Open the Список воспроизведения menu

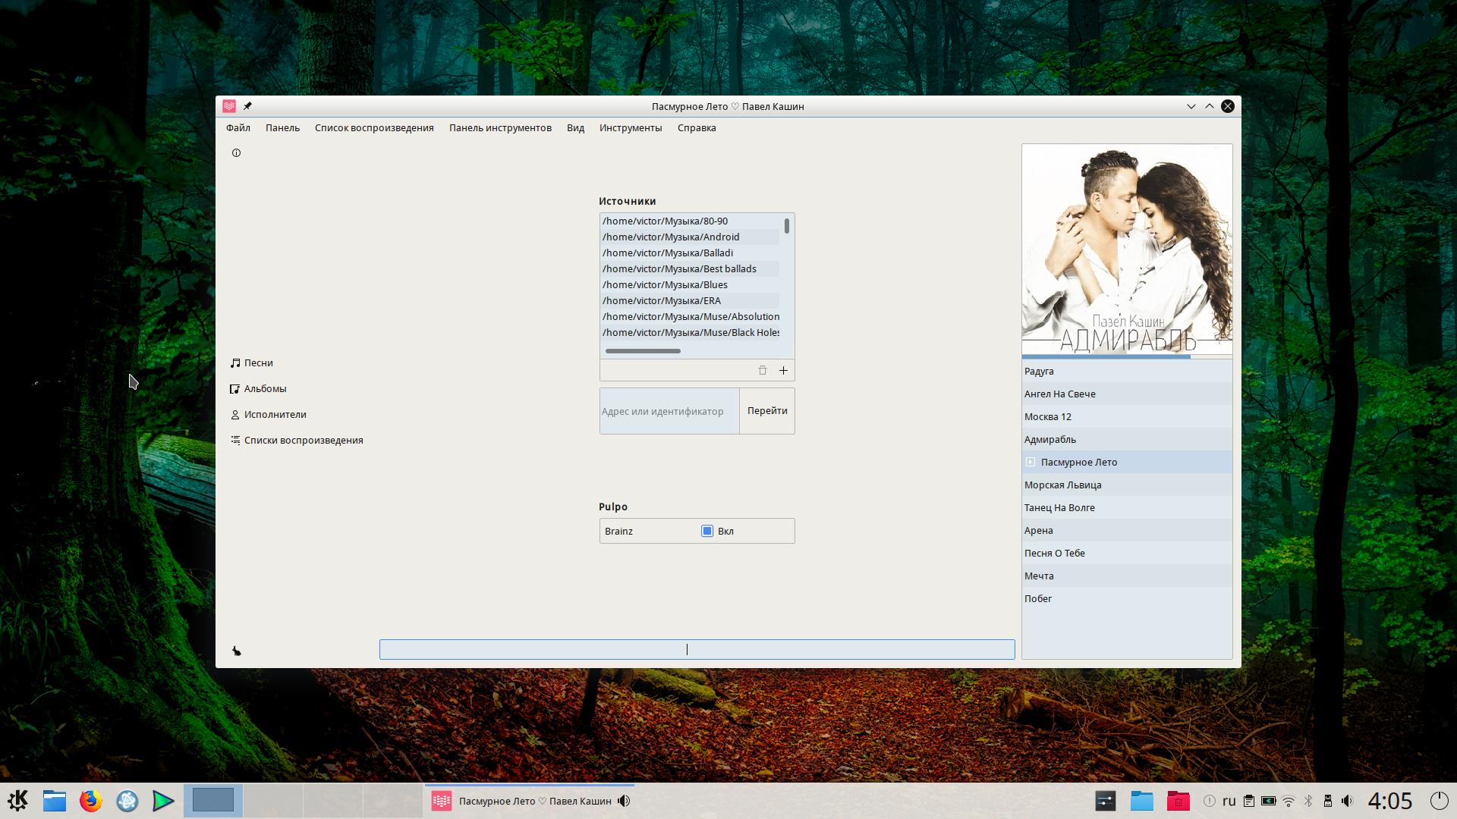[x=374, y=128]
